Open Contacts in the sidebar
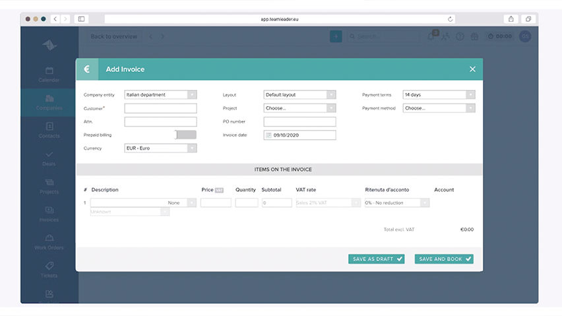The height and width of the screenshot is (316, 562). [49, 131]
